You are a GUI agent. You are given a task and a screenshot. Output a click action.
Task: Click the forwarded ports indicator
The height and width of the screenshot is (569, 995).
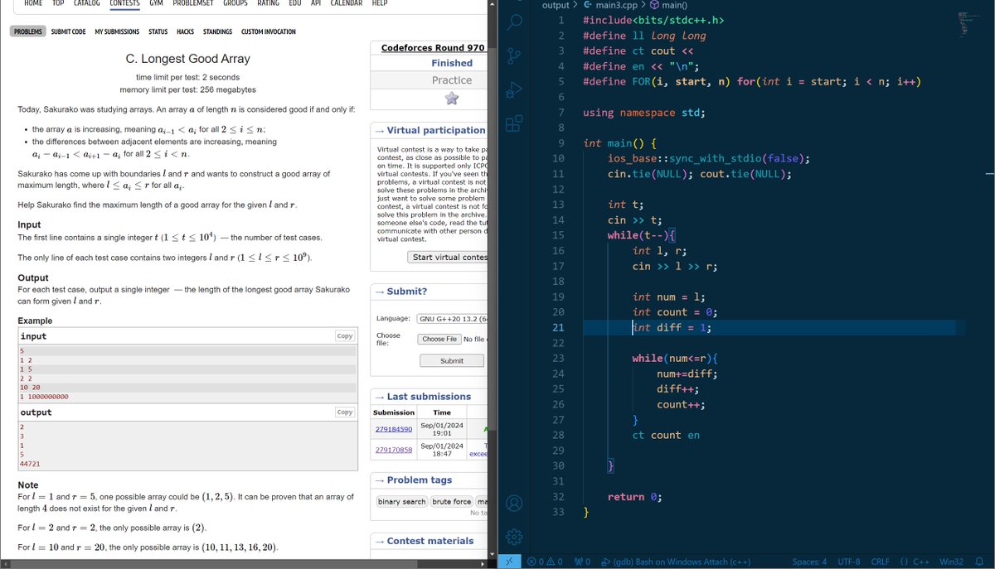click(581, 561)
